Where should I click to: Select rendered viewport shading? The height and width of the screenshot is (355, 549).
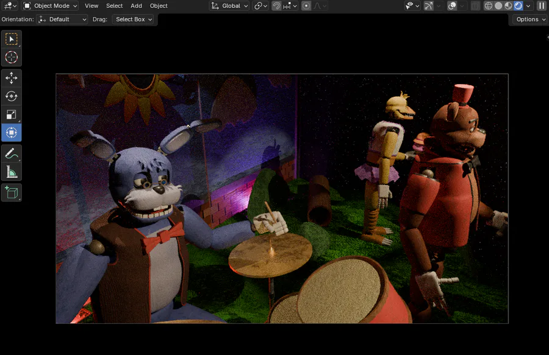[518, 5]
